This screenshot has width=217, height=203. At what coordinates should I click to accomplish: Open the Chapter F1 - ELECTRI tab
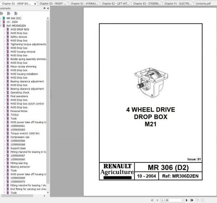pyautogui.click(x=178, y=4)
